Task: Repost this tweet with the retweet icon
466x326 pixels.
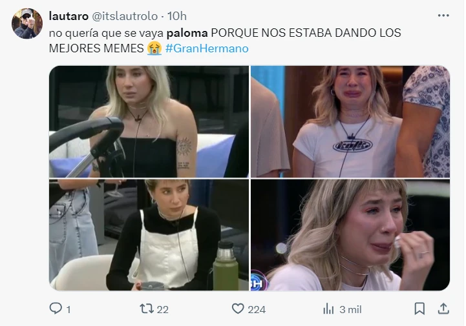Action: tap(147, 309)
